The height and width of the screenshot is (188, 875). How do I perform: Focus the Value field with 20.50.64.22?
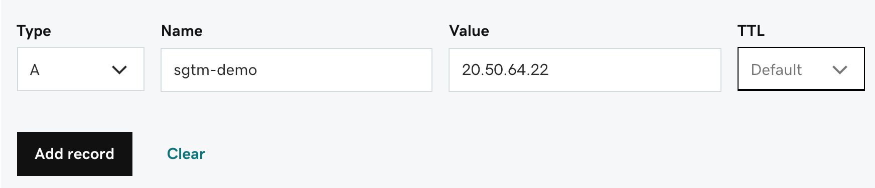point(585,70)
